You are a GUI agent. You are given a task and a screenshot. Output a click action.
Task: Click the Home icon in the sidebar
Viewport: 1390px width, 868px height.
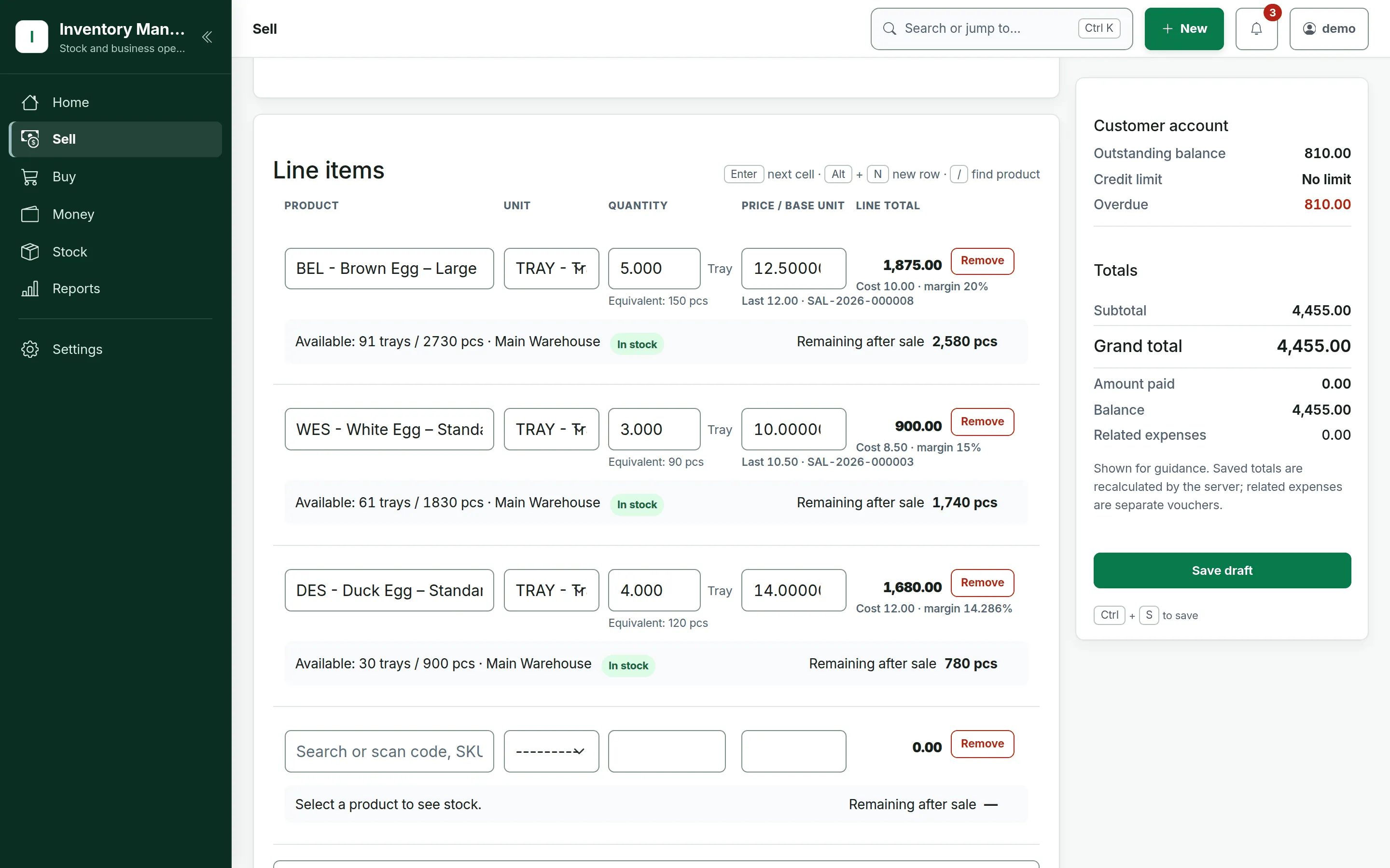click(30, 102)
